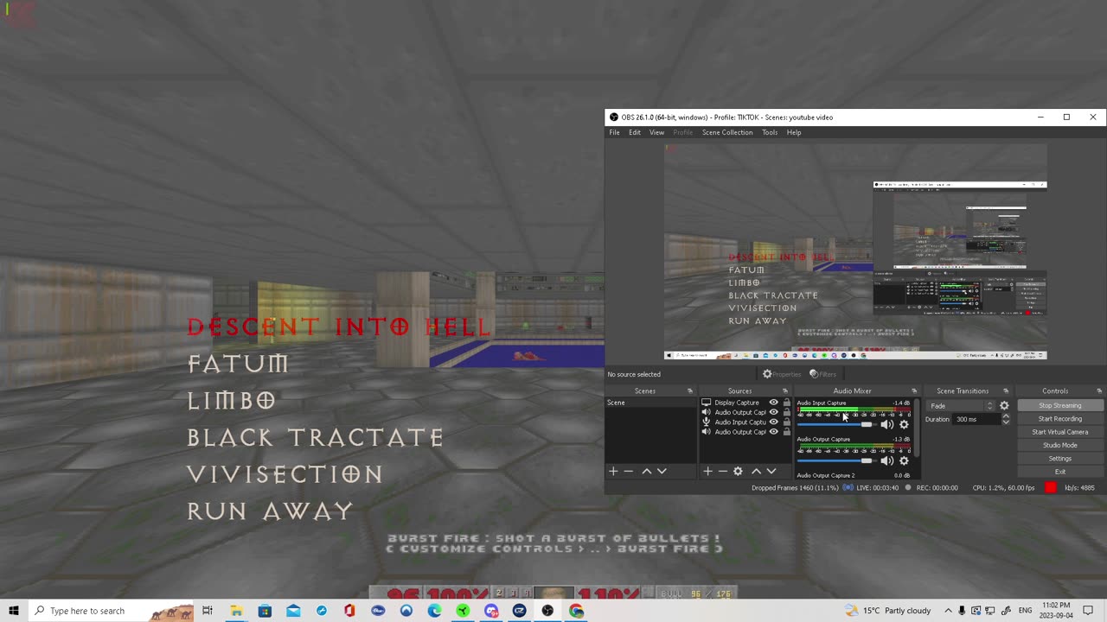Open the Windows Start menu
Viewport: 1107px width, 622px height.
[x=14, y=611]
